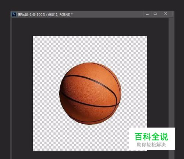Viewport: 184px width, 159px height.
Task: Click the center of the basketball image
Action: [90, 94]
